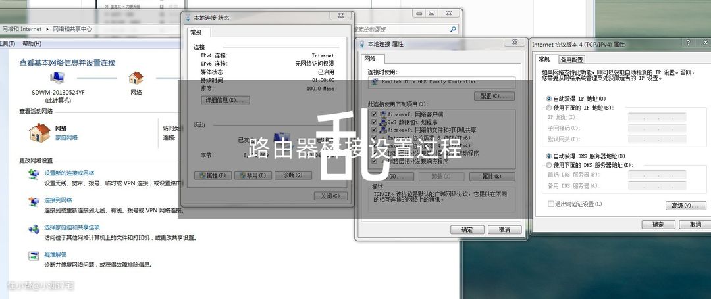Toggle the QoS 数据包计划程序 checkbox

[375, 122]
